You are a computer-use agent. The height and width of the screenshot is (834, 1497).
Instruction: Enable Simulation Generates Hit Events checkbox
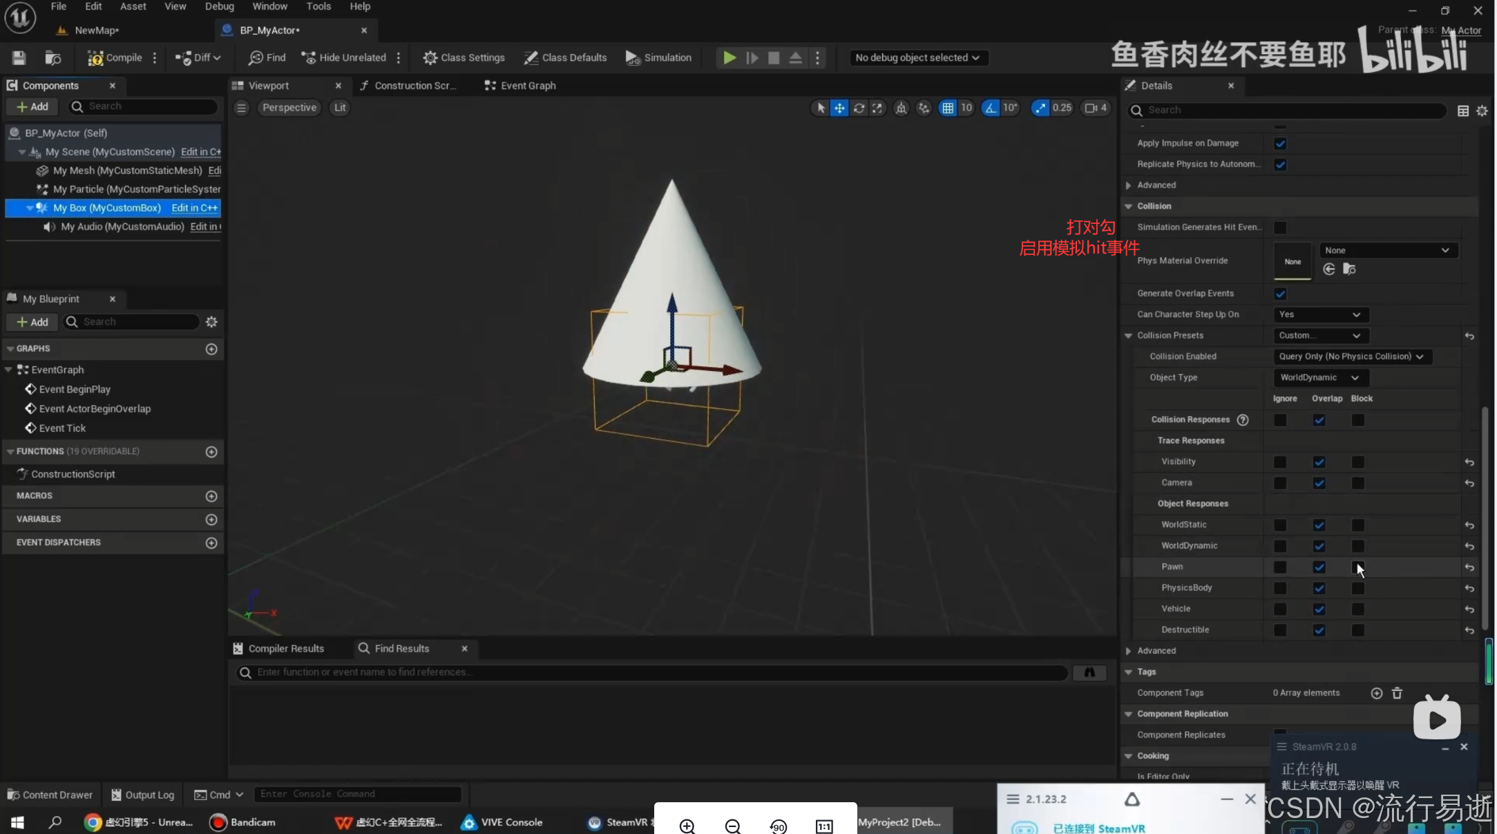1280,227
